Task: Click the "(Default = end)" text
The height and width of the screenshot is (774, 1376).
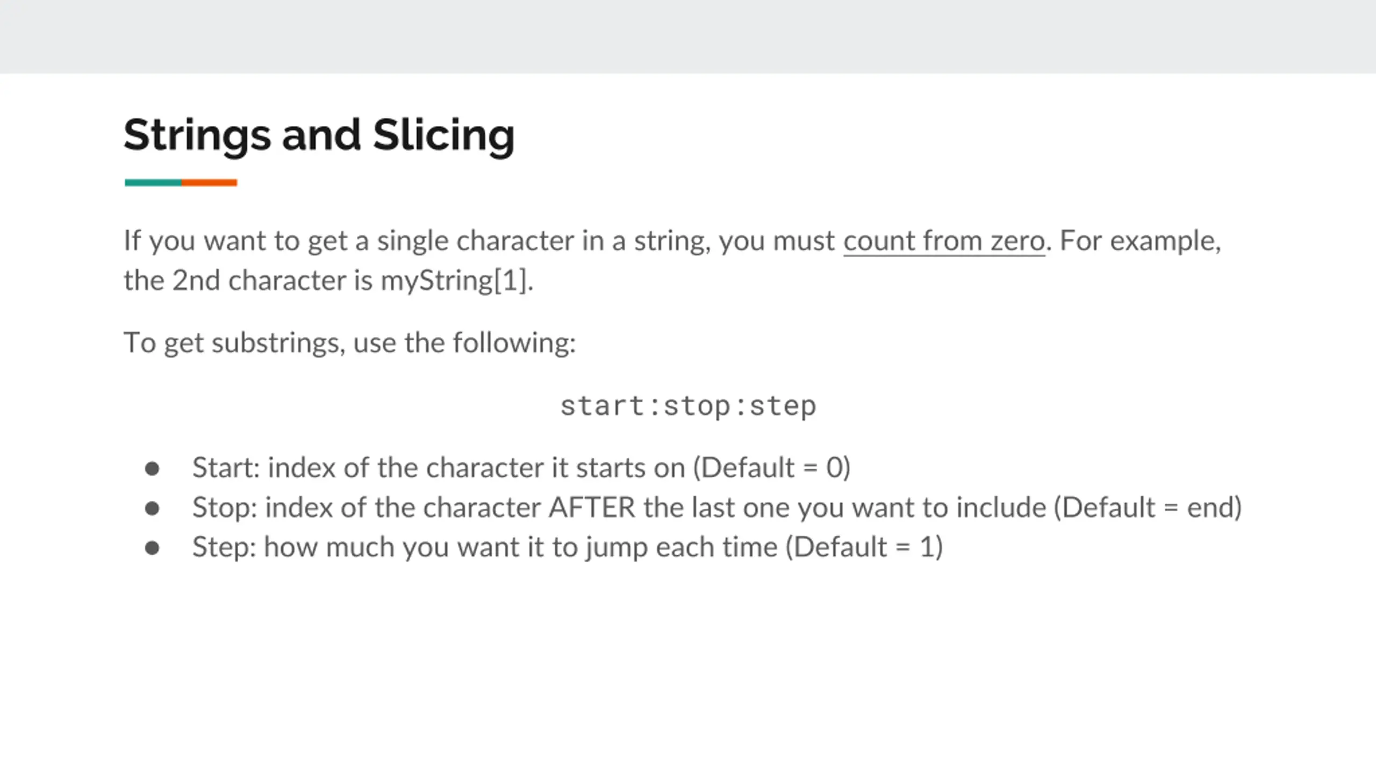Action: (1148, 507)
